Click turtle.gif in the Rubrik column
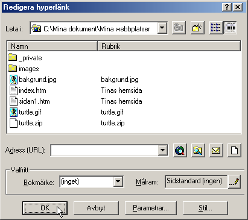Image resolution: width=248 pixels, height=220 pixels. pos(112,112)
